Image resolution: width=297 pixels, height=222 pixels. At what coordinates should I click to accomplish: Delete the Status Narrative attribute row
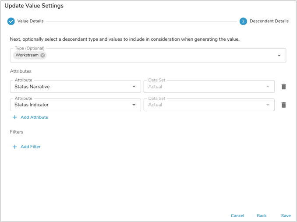tap(283, 87)
